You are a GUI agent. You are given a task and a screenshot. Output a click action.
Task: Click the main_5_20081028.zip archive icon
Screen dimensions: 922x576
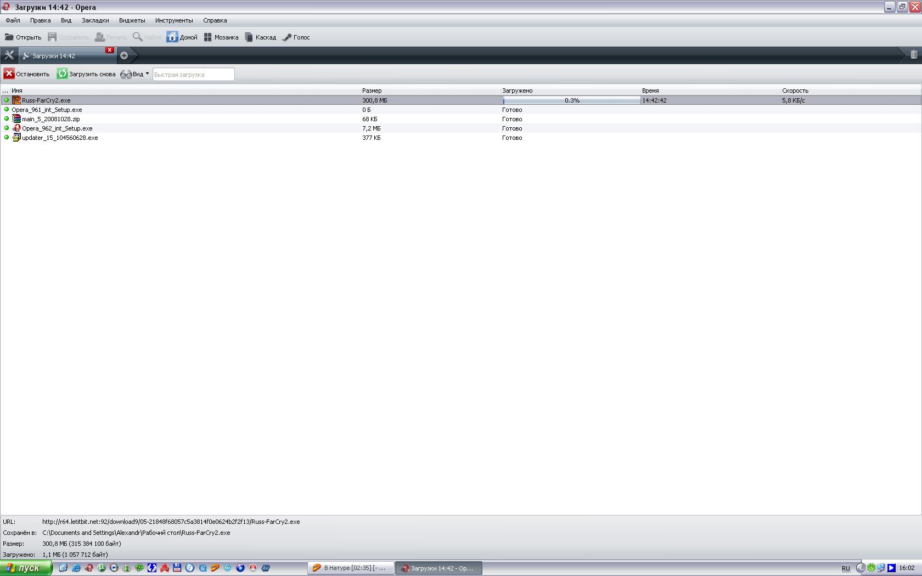coord(16,118)
